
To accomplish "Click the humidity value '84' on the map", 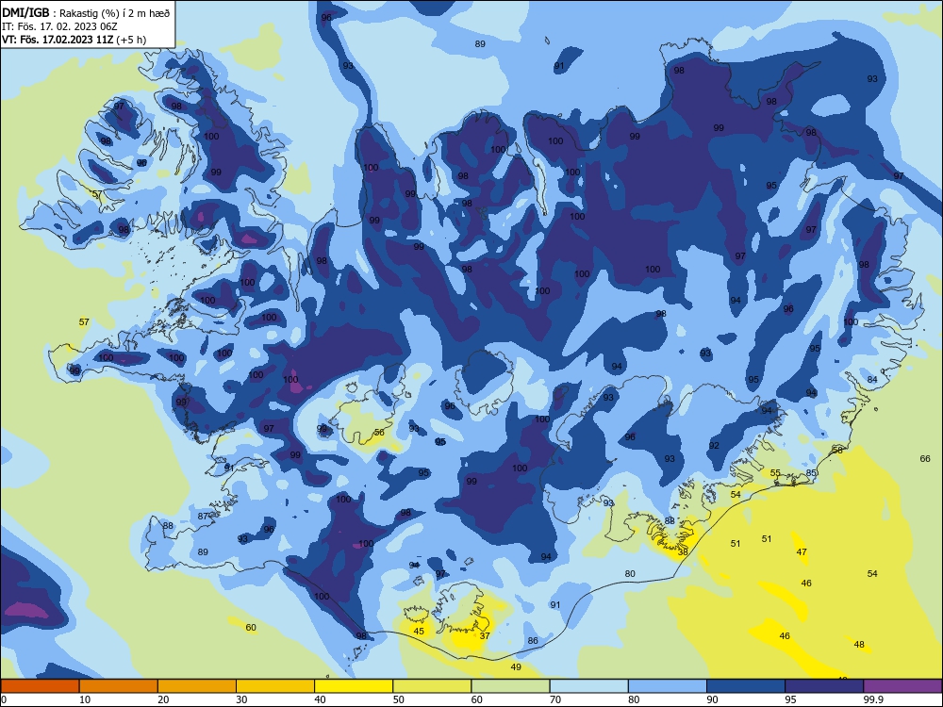I will coord(872,379).
